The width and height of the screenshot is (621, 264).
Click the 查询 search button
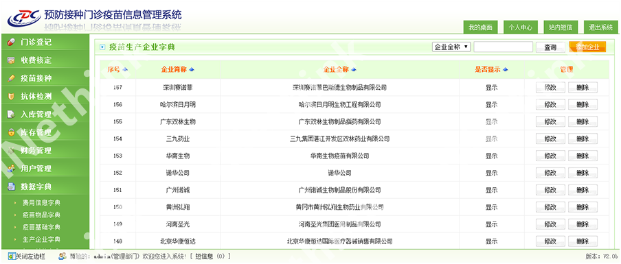click(x=550, y=47)
